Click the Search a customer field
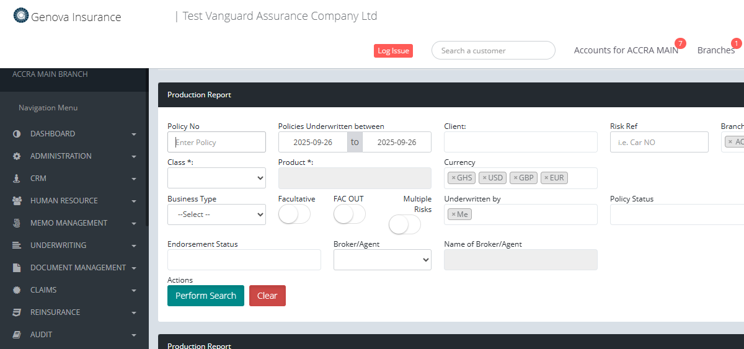744x349 pixels. [x=493, y=51]
